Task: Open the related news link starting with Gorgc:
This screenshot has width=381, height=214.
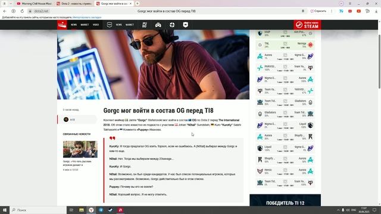Action: (77, 163)
